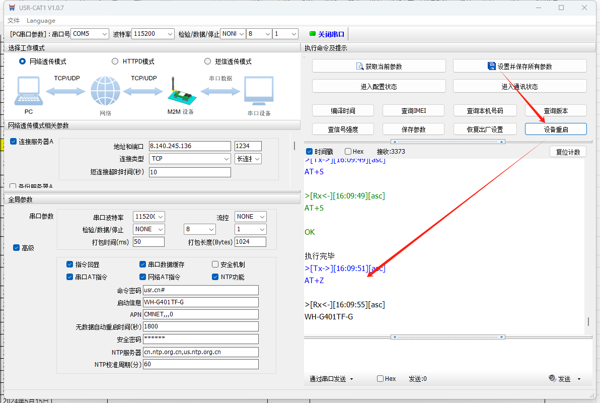600x403 pixels.
Task: Click the serial device monitor icon
Action: 259,92
